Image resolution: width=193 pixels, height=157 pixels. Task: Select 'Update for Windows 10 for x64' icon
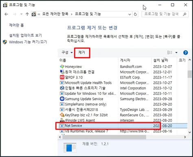[62, 94]
